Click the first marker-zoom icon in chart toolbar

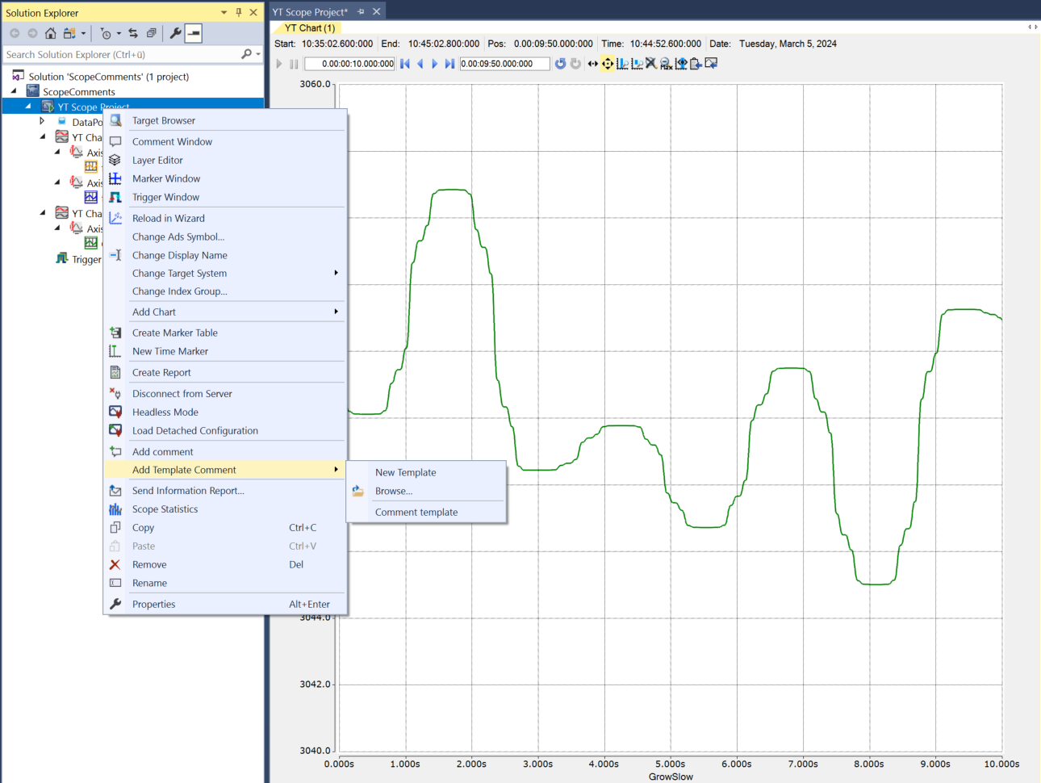pyautogui.click(x=622, y=64)
